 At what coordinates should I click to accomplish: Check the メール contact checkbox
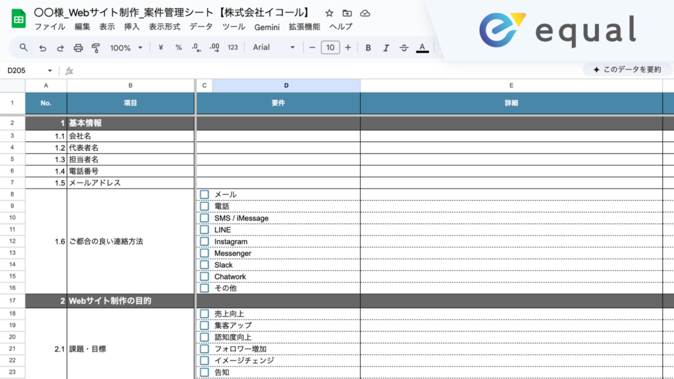205,193
